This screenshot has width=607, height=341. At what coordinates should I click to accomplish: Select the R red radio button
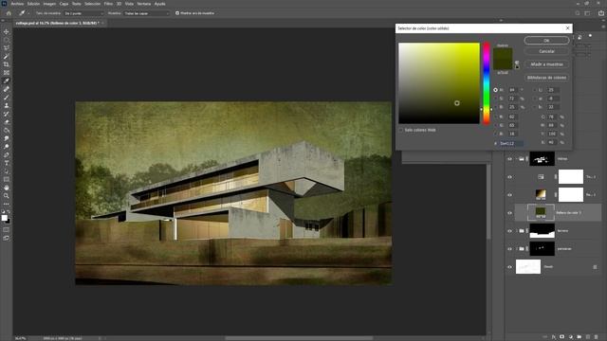pyautogui.click(x=495, y=117)
